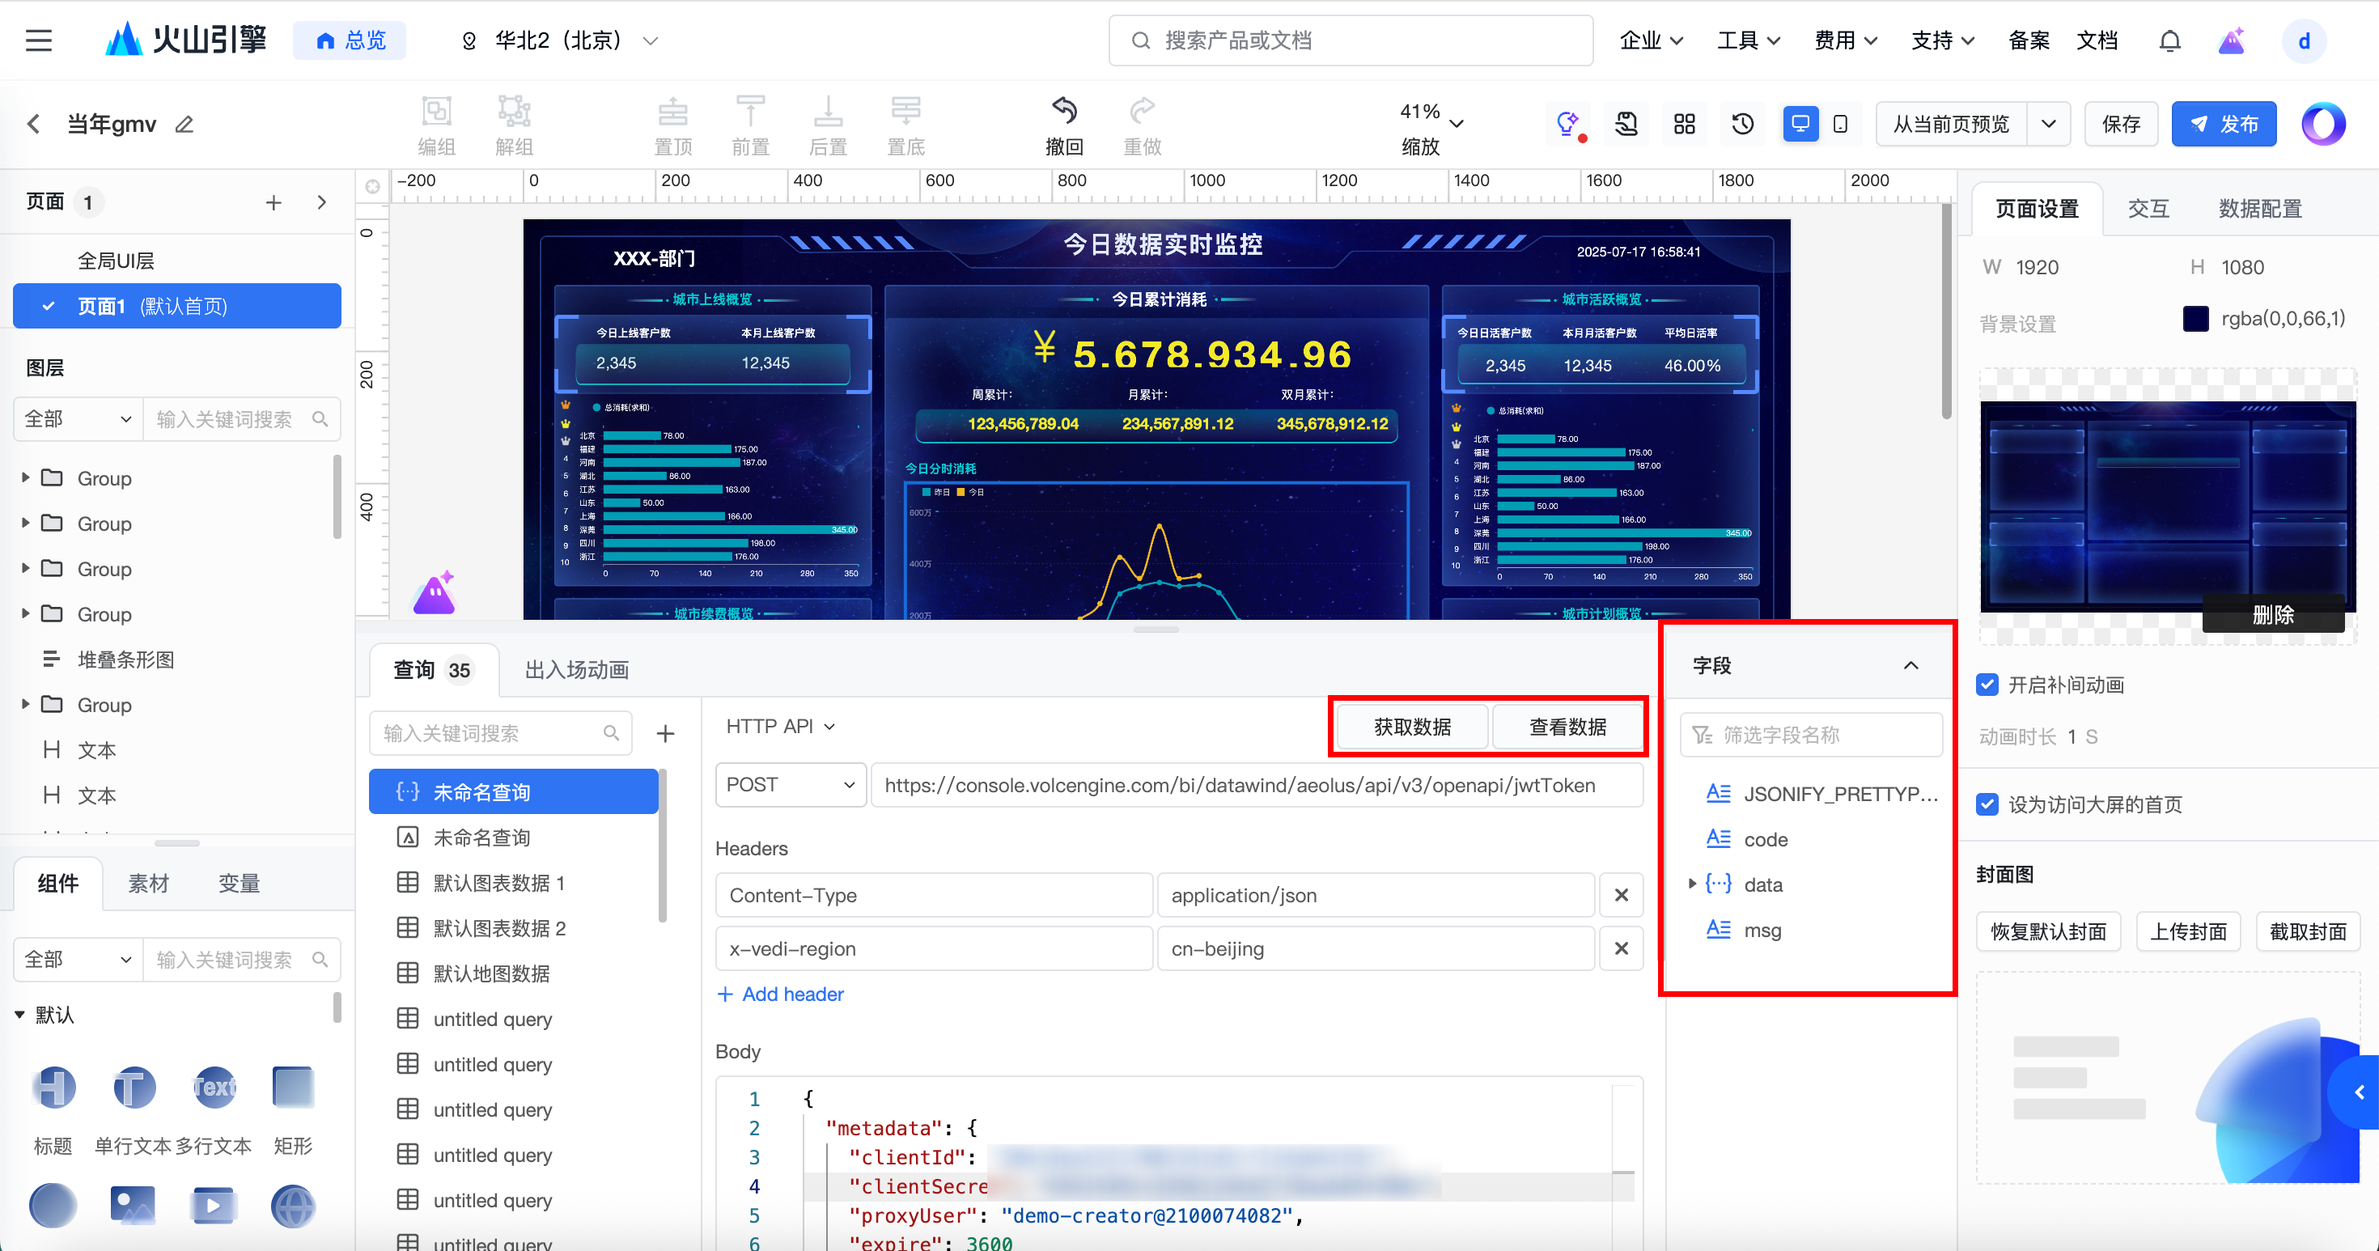Screen dimensions: 2379x1251
Task: Toggle 设为访问大屏的首页 checkbox
Action: coord(1987,804)
